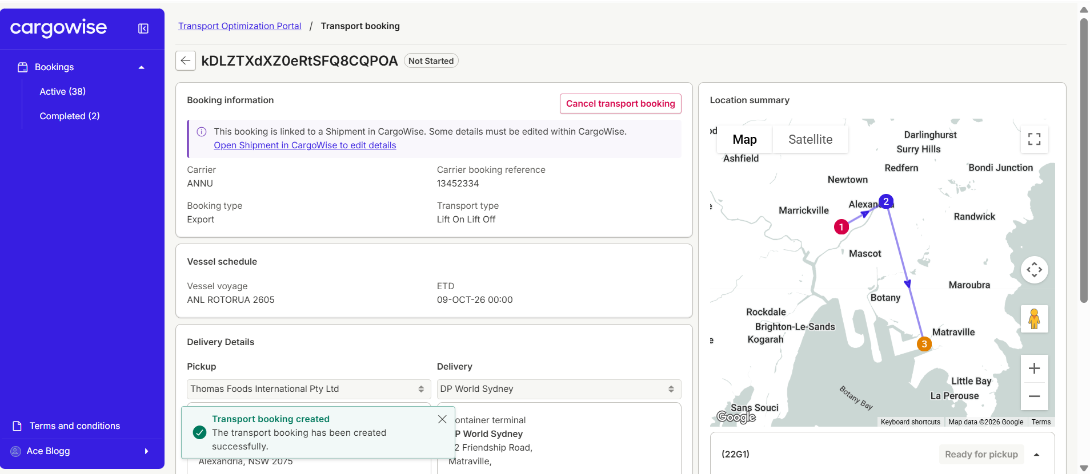Select the vessel voyage ANL ROTORUA 2605

231,300
